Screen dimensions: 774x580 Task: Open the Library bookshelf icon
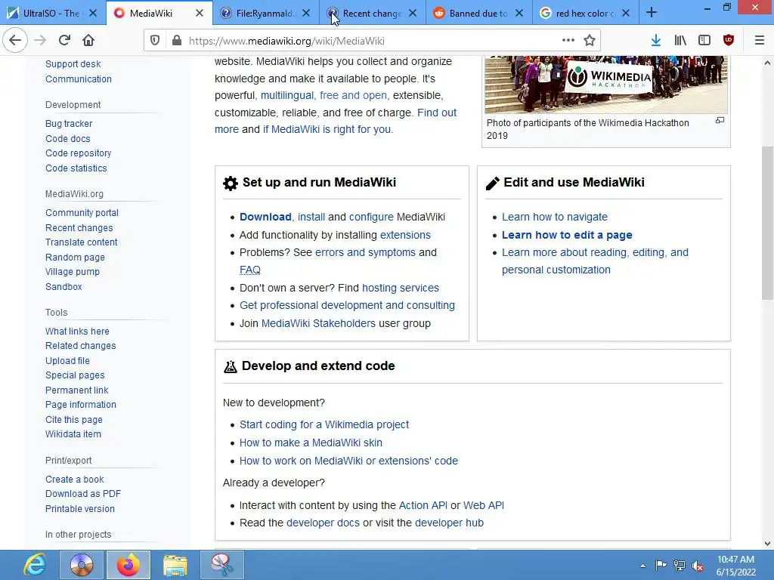680,41
